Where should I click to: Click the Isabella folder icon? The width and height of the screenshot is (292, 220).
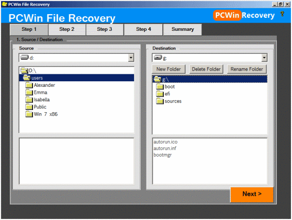(x=29, y=100)
